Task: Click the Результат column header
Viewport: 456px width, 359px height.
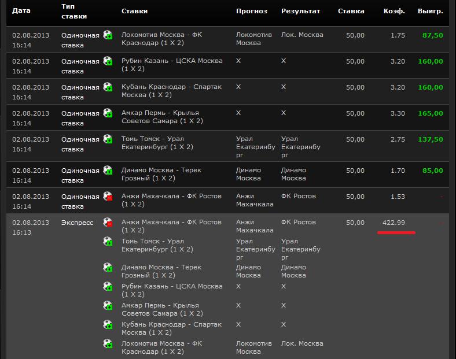Action: tap(300, 11)
